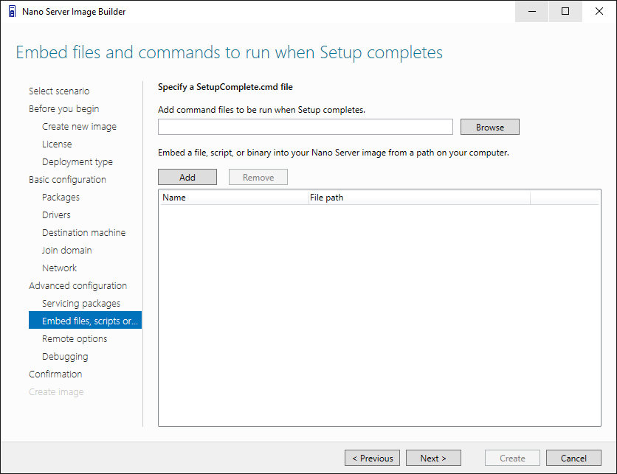The image size is (617, 474).
Task: Open the Drivers configuration step
Action: (56, 215)
